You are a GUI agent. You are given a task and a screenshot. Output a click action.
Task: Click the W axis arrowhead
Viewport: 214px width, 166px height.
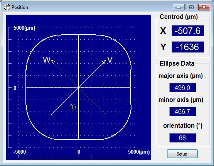tap(53, 62)
